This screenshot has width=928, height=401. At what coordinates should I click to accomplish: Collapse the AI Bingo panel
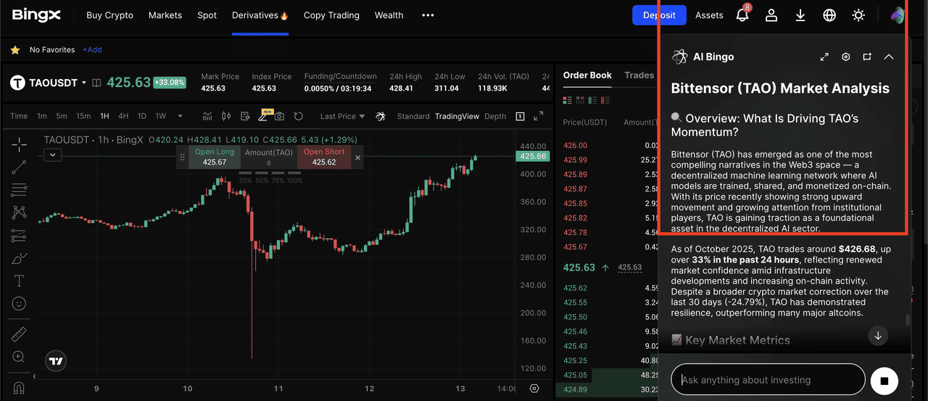(x=889, y=57)
